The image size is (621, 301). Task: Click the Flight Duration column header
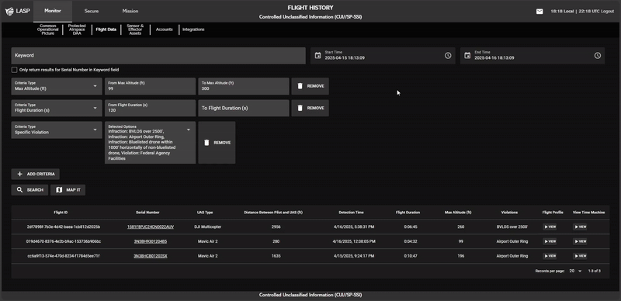(408, 213)
